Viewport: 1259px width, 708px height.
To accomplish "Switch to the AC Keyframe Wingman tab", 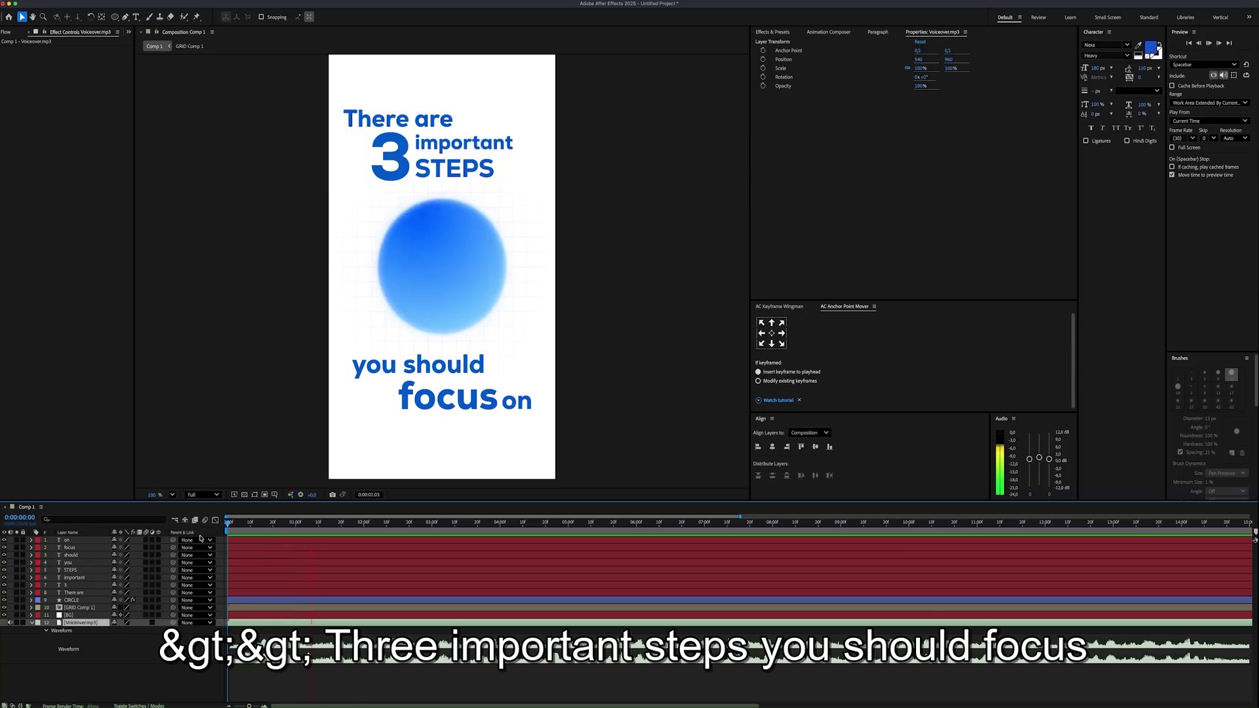I will tap(779, 307).
